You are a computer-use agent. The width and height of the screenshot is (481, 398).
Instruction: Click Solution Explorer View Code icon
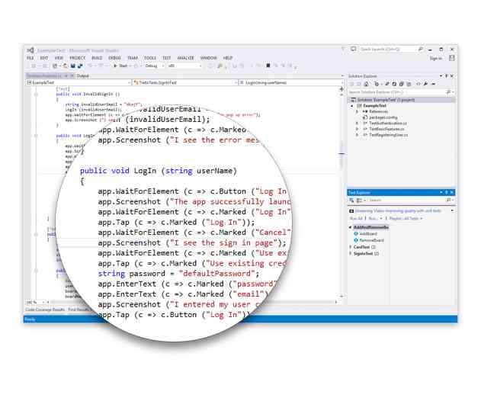418,84
